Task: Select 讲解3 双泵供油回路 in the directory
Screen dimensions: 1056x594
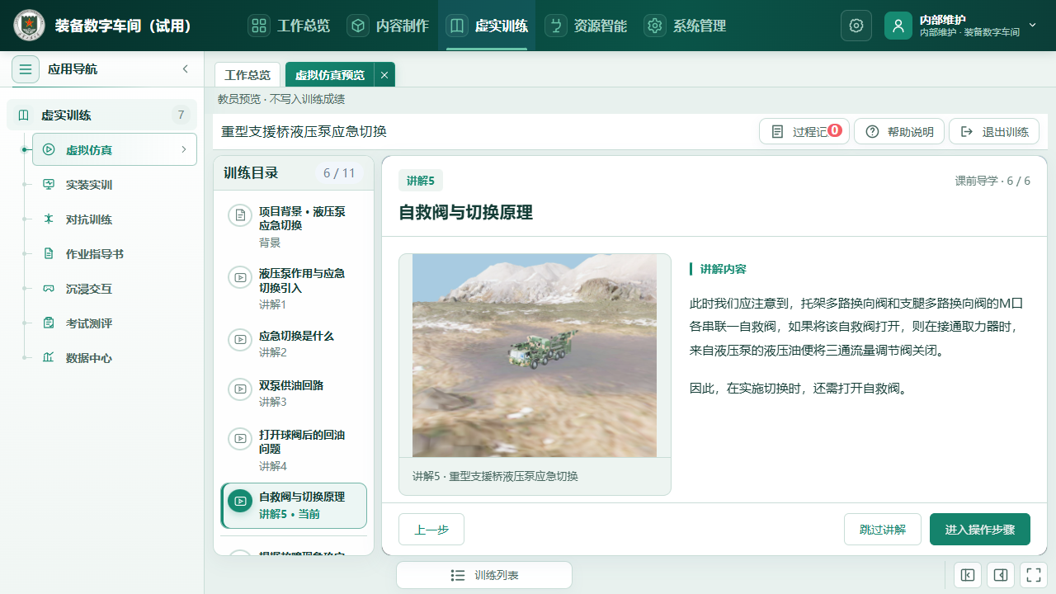Action: pos(294,393)
